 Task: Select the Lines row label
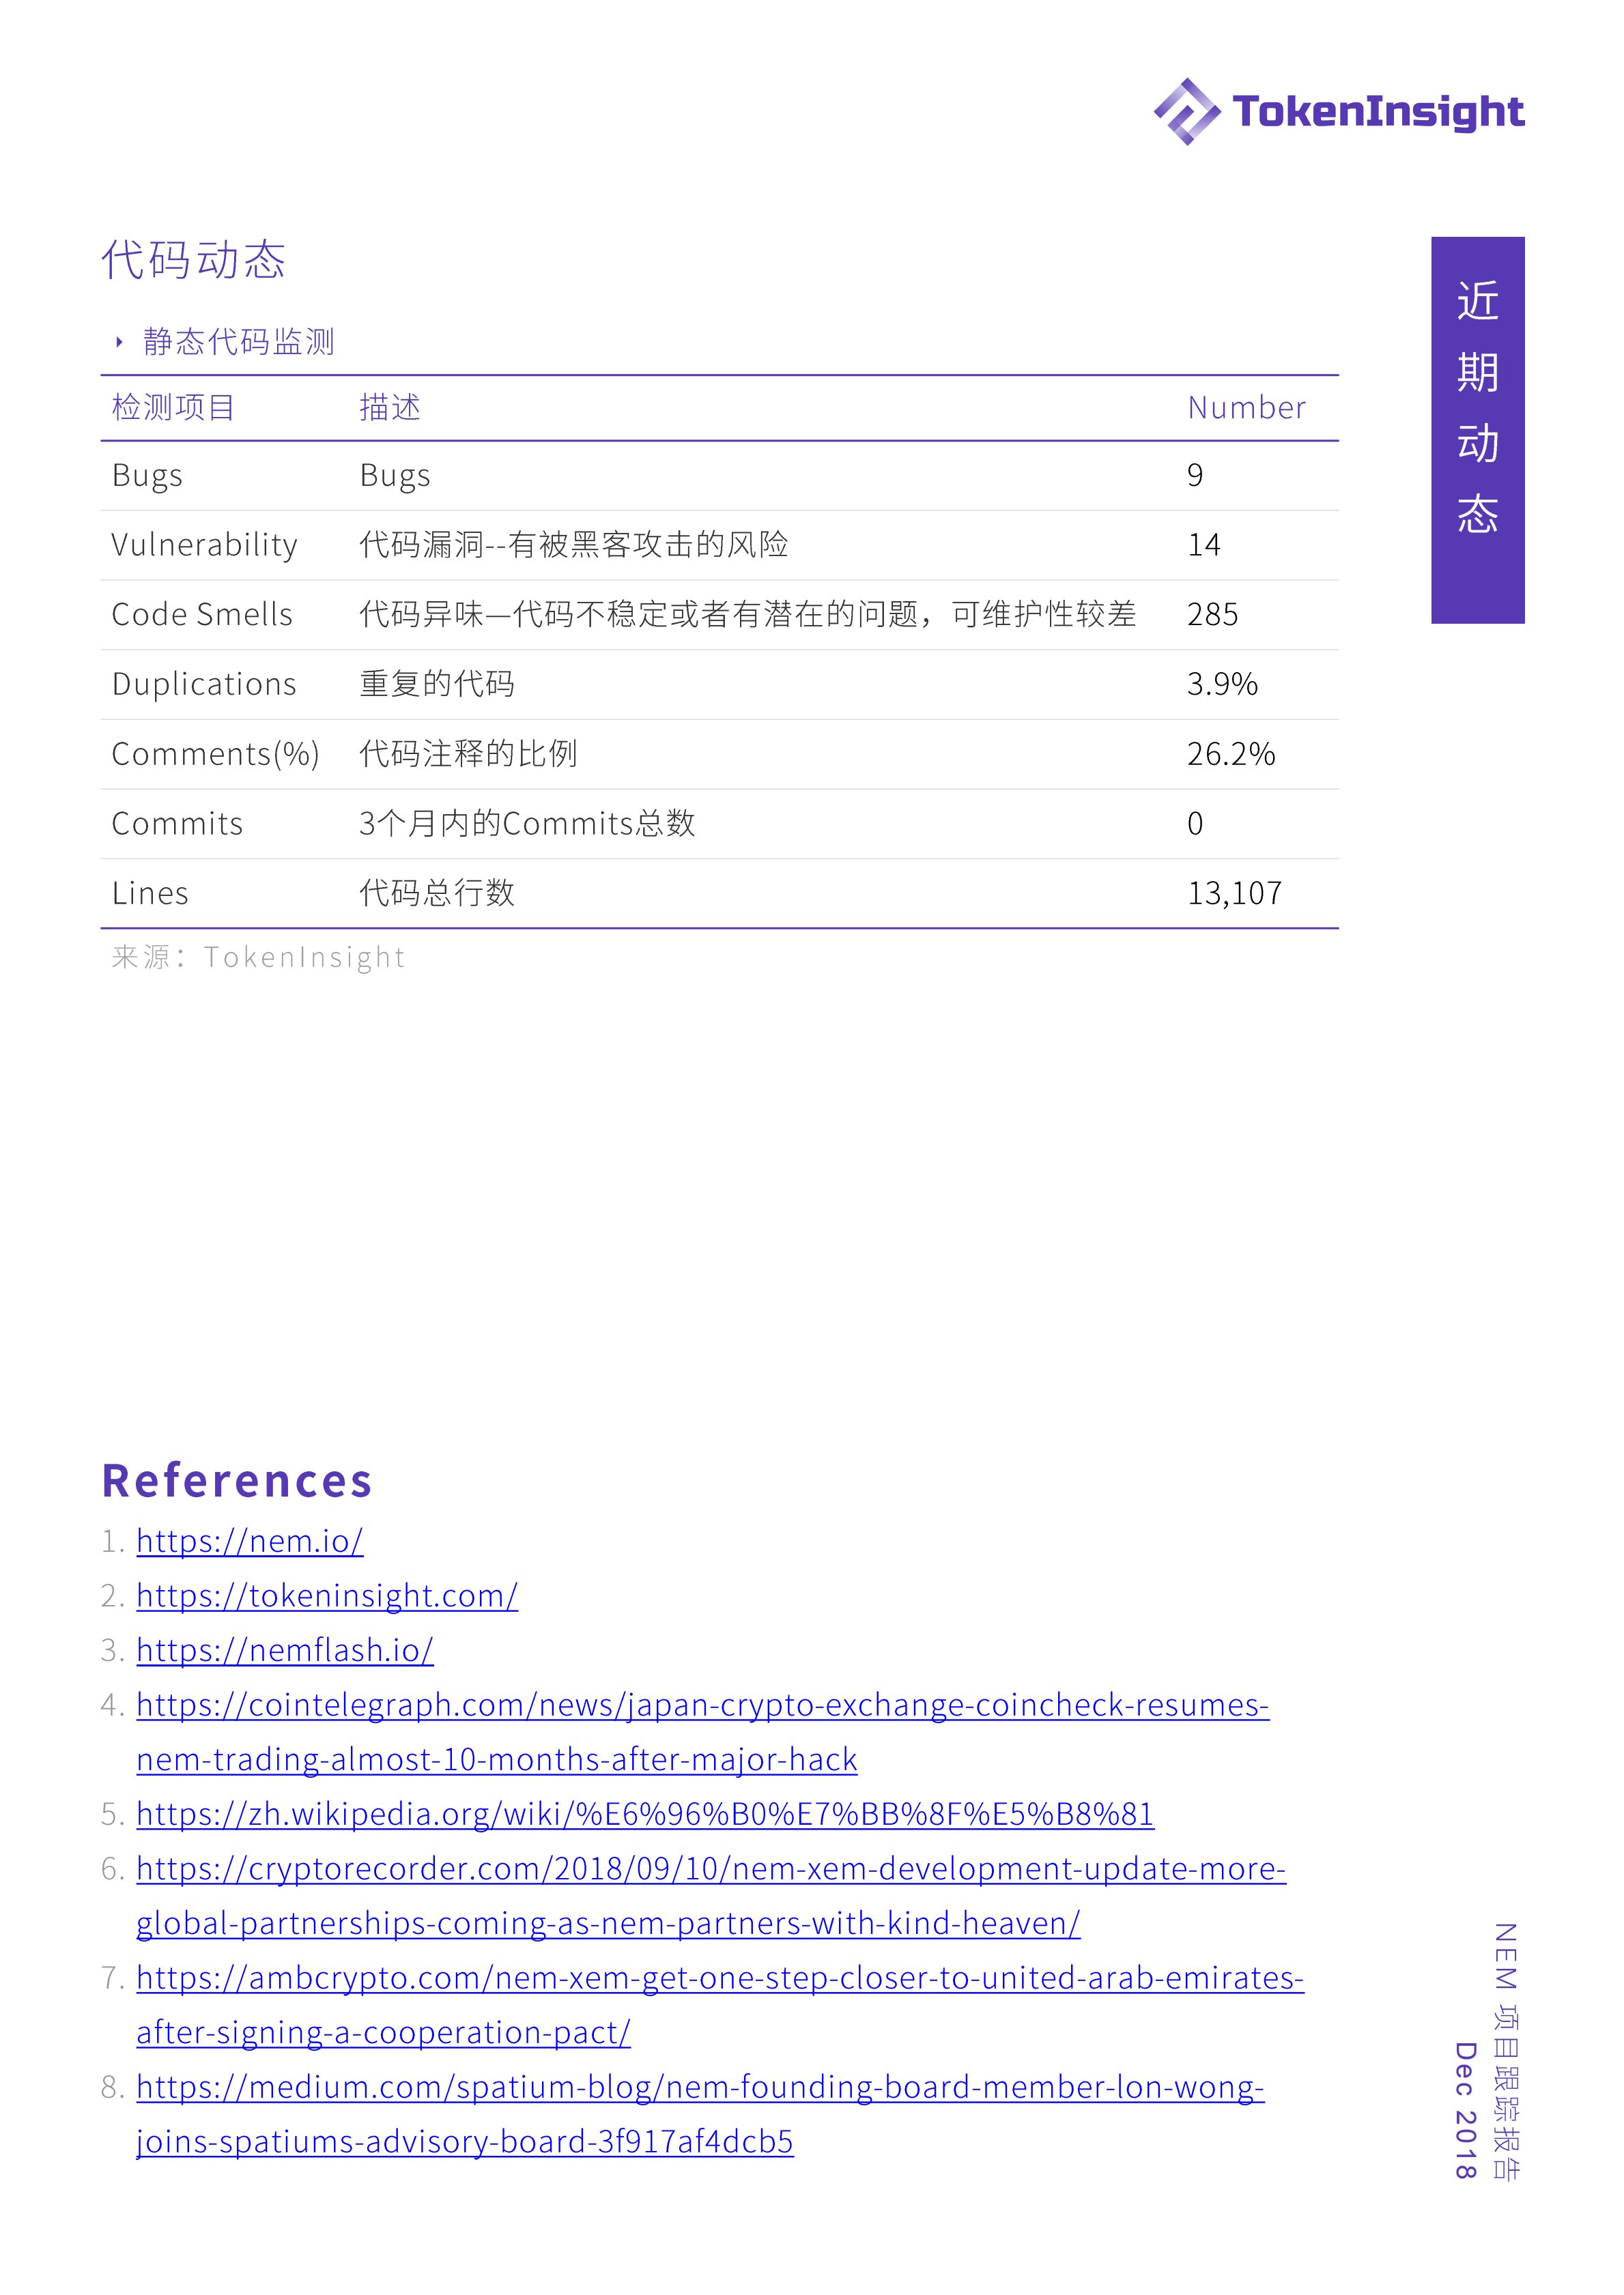coord(150,893)
